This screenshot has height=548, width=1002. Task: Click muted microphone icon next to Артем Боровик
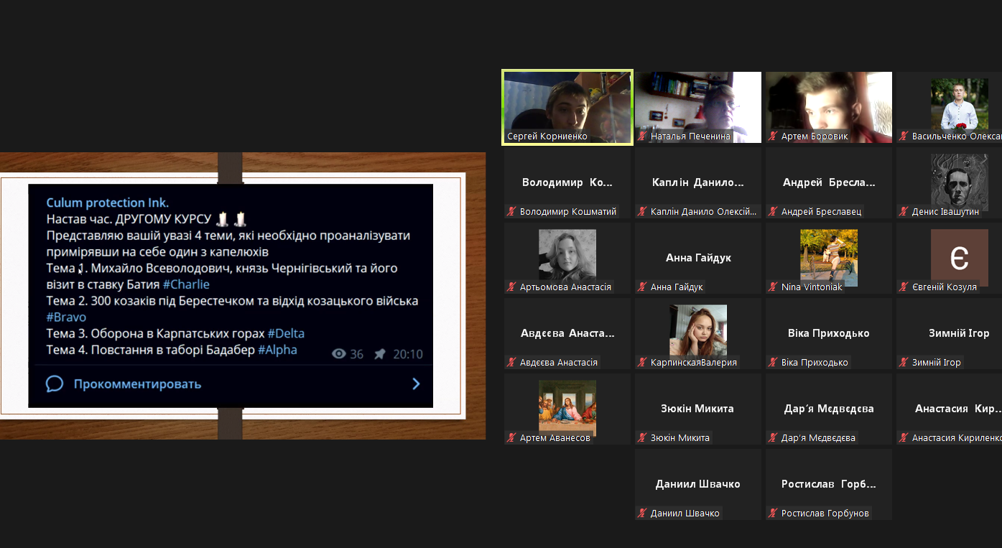pos(774,136)
